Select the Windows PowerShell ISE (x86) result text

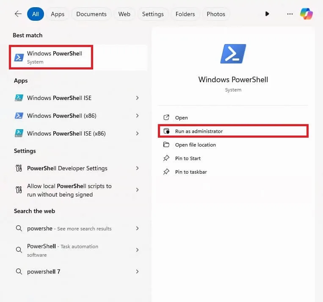(66, 133)
